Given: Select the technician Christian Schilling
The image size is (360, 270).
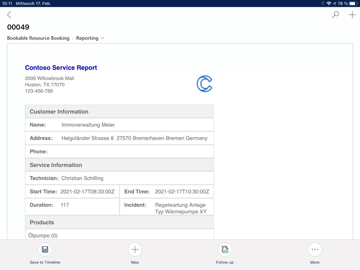Looking at the screenshot, I should pyautogui.click(x=82, y=178).
